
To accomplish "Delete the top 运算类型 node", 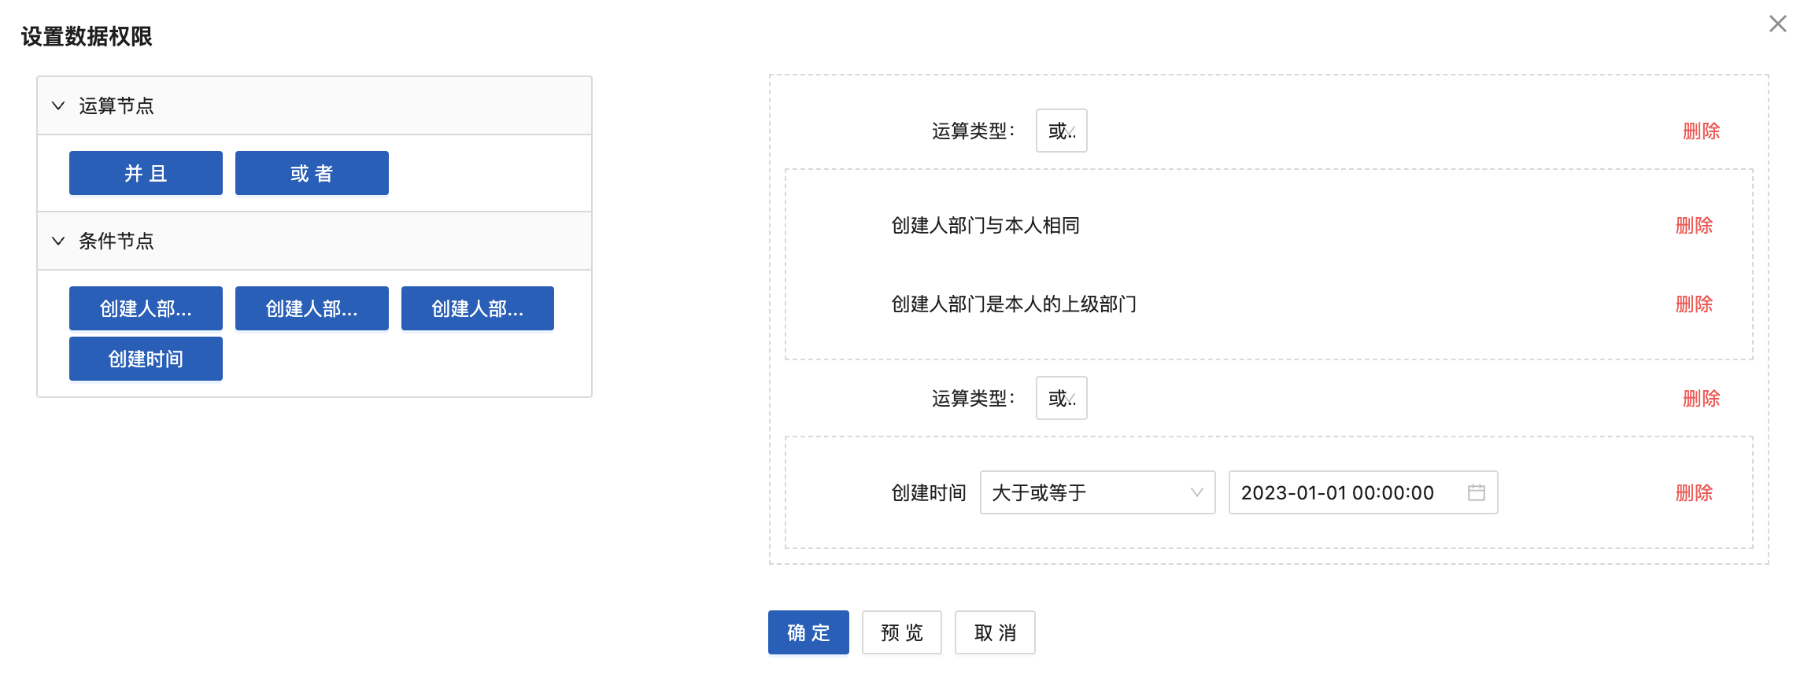I will [x=1701, y=131].
